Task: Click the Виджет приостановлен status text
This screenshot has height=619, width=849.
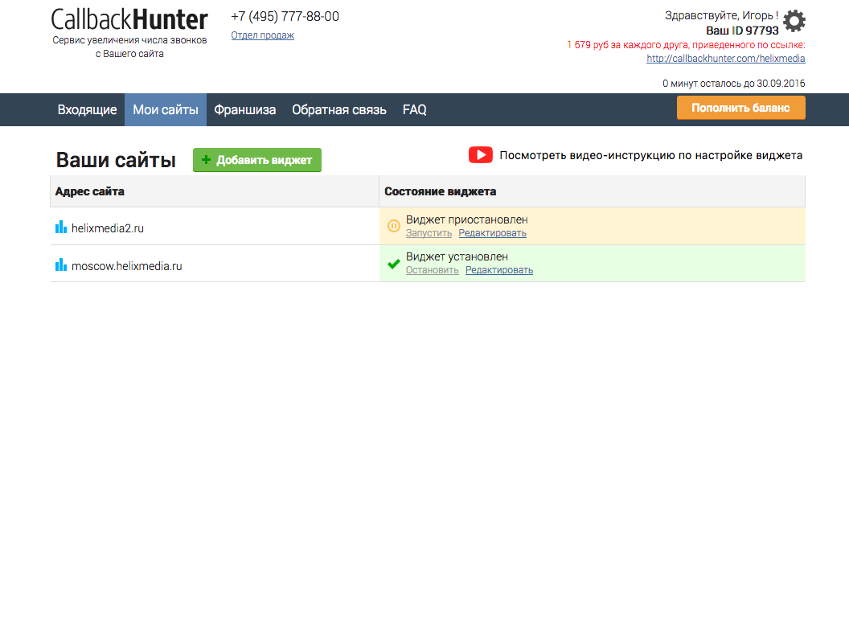Action: pyautogui.click(x=467, y=219)
